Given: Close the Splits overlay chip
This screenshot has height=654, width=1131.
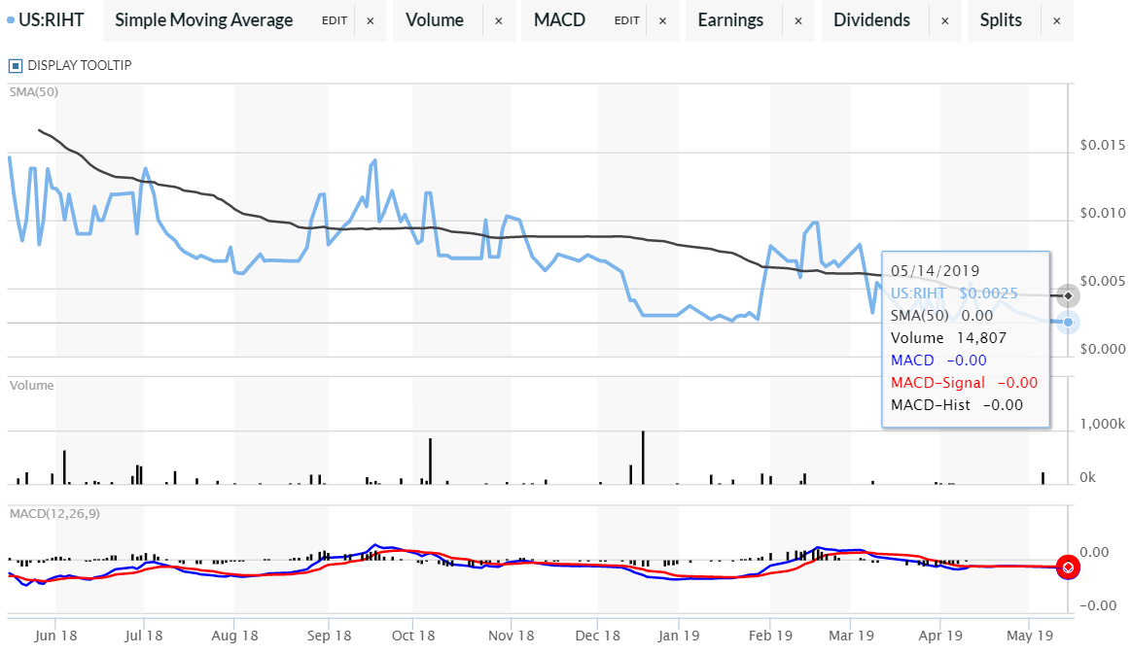Looking at the screenshot, I should click(x=1056, y=20).
